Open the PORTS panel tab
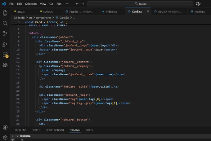Screen dimensions: 211x141 [x=89, y=130]
